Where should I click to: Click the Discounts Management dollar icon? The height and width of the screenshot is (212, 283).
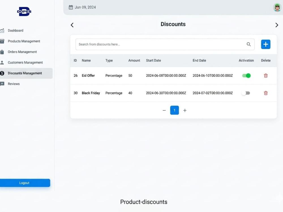click(x=2, y=73)
